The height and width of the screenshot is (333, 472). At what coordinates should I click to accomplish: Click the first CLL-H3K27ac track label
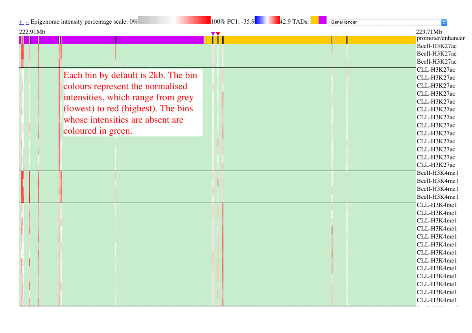(436, 70)
